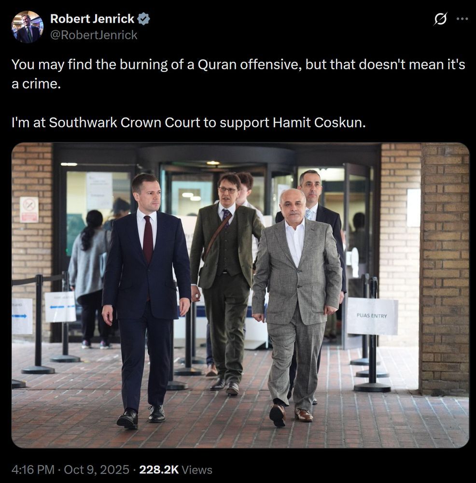The image size is (476, 483).
Task: Open the @RobertJenrick handle link
Action: [x=94, y=35]
